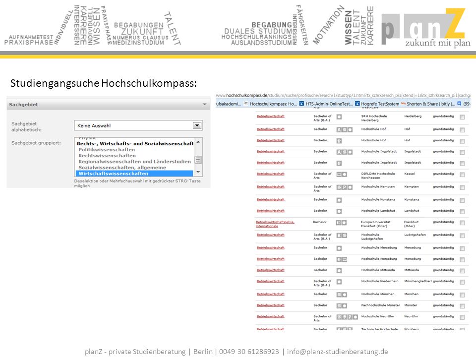This screenshot has width=476, height=357.
Task: Enable the Fachhochschule Münster row checkbox
Action: (462, 306)
